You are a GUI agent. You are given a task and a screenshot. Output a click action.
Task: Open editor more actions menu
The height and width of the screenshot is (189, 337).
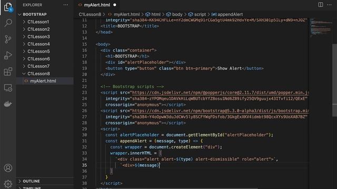coord(329,5)
